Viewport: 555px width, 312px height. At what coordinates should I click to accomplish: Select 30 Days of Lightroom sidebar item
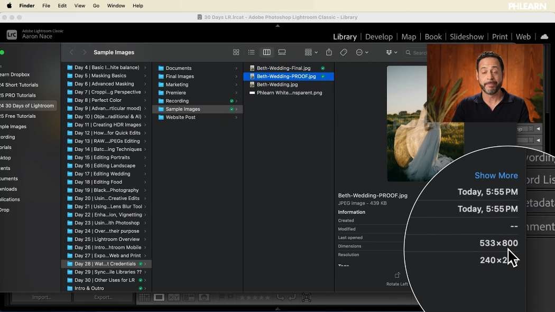point(28,106)
